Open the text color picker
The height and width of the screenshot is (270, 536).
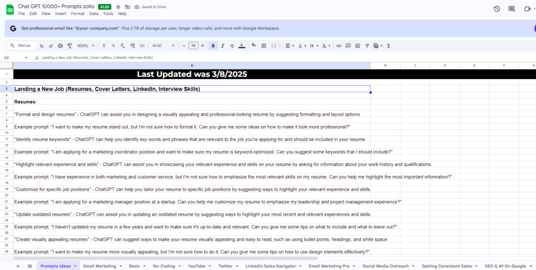coord(242,45)
